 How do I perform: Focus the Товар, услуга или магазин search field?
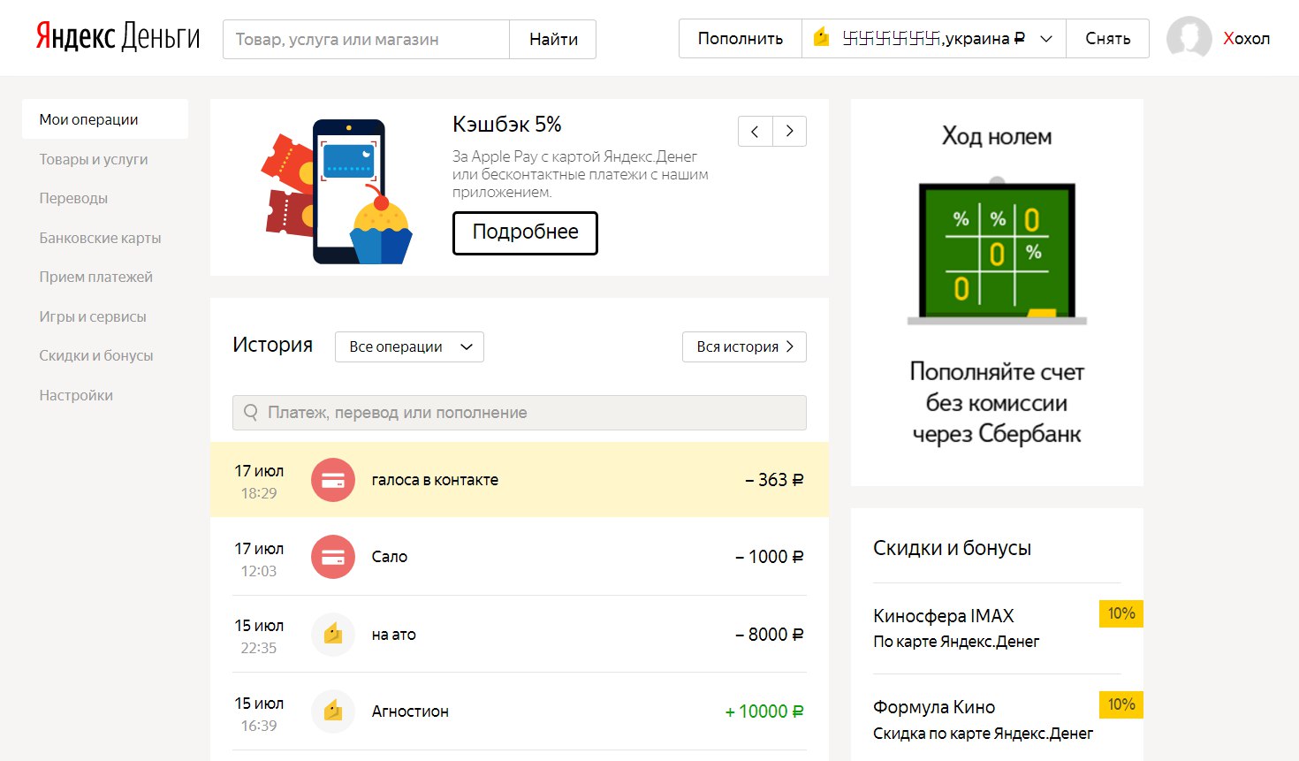(366, 39)
